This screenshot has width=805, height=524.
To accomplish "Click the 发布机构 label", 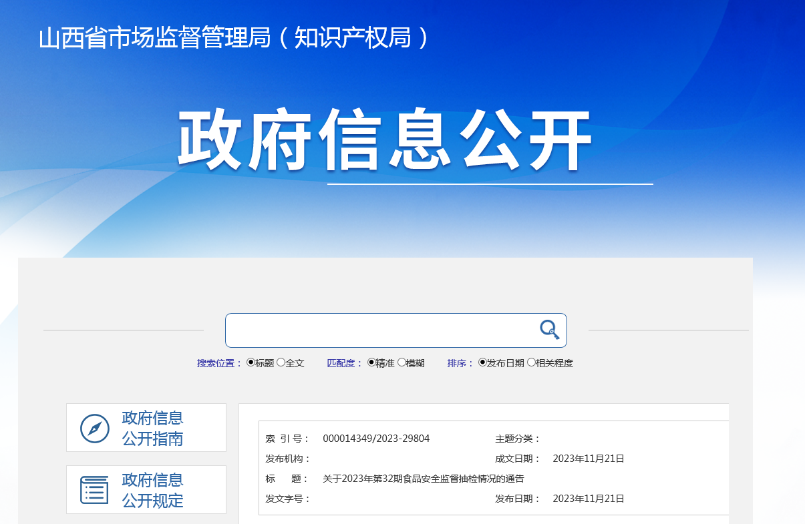I will click(288, 459).
